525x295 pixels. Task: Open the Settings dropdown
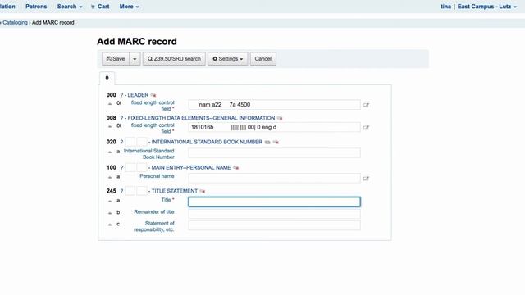pos(228,59)
